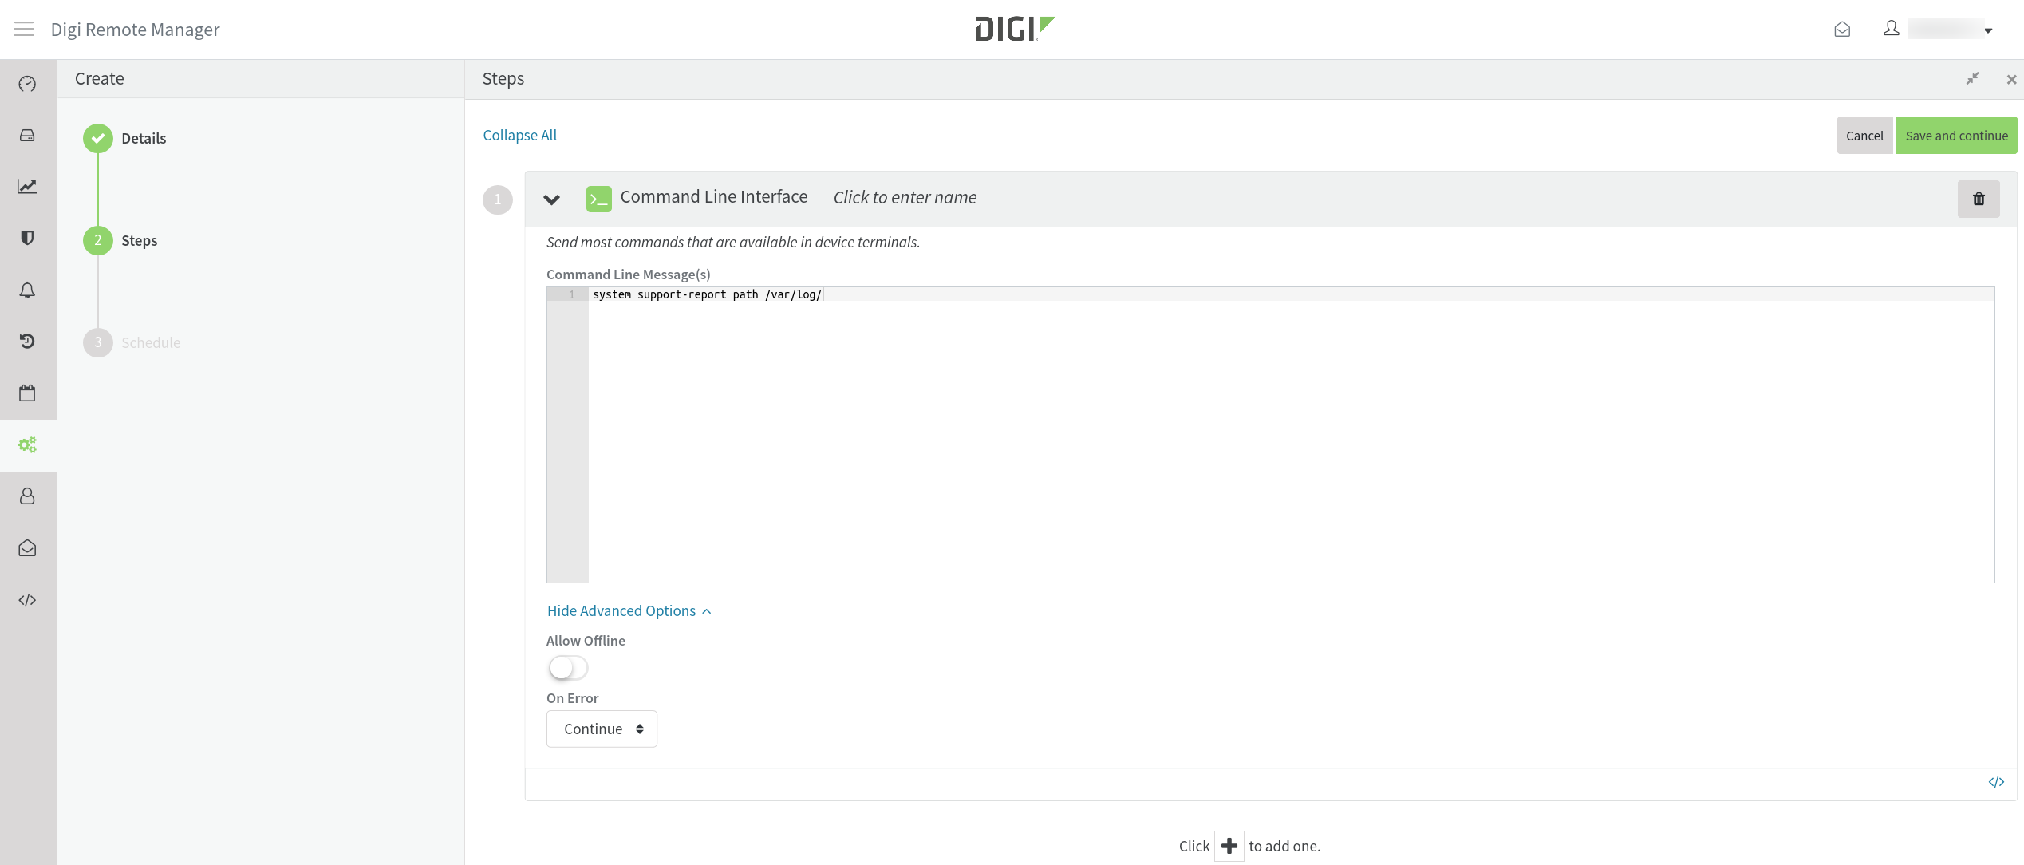Open the Insights chart icon in sidebar
Image resolution: width=2024 pixels, height=865 pixels.
27,187
